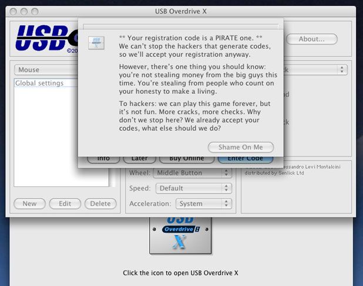Open the Mouse device dropdown
This screenshot has height=286, width=363.
[46, 70]
